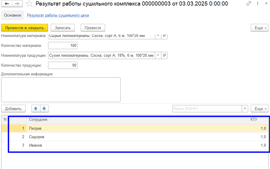Image resolution: width=270 pixels, height=169 pixels.
Task: Click the back navigation arrow
Action: 7,4
